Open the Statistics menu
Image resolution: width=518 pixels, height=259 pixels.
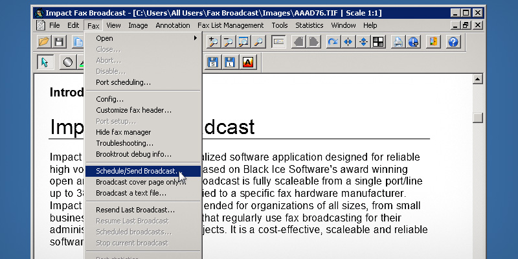pyautogui.click(x=309, y=25)
